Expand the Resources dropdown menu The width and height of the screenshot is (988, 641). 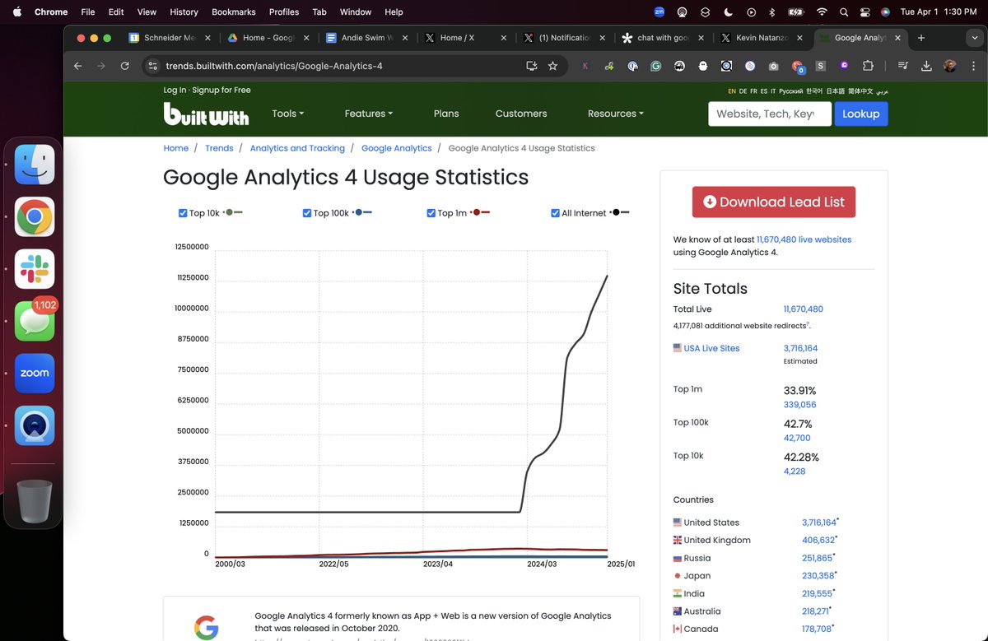616,114
